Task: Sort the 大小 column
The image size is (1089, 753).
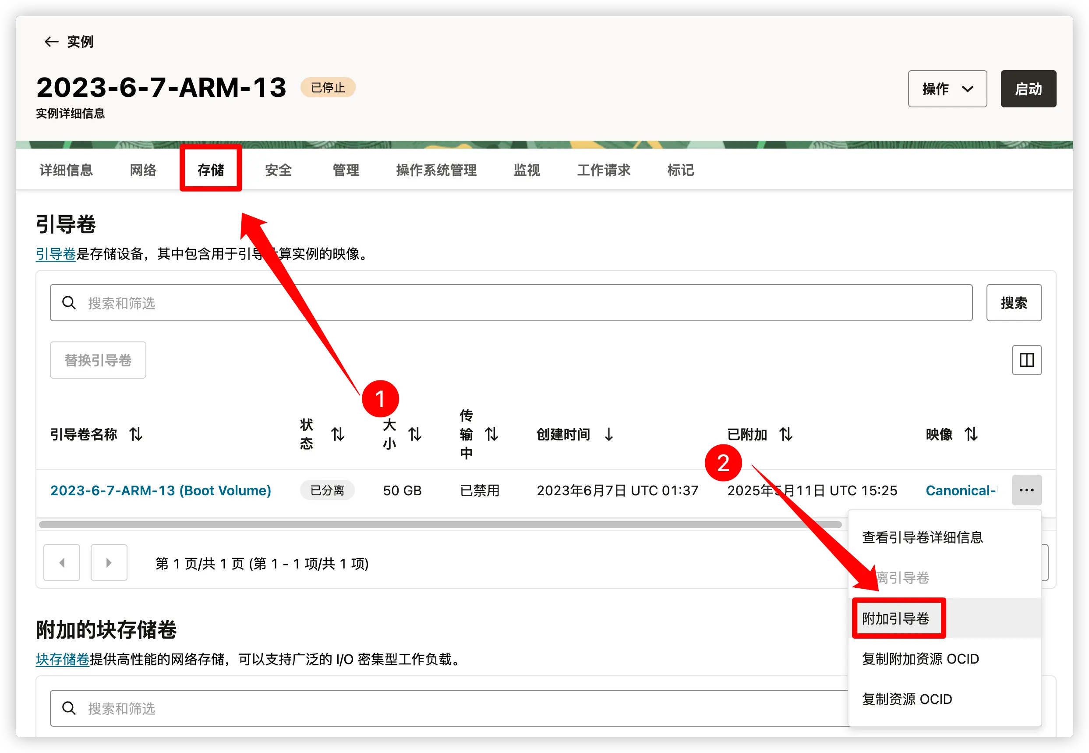Action: click(x=414, y=434)
